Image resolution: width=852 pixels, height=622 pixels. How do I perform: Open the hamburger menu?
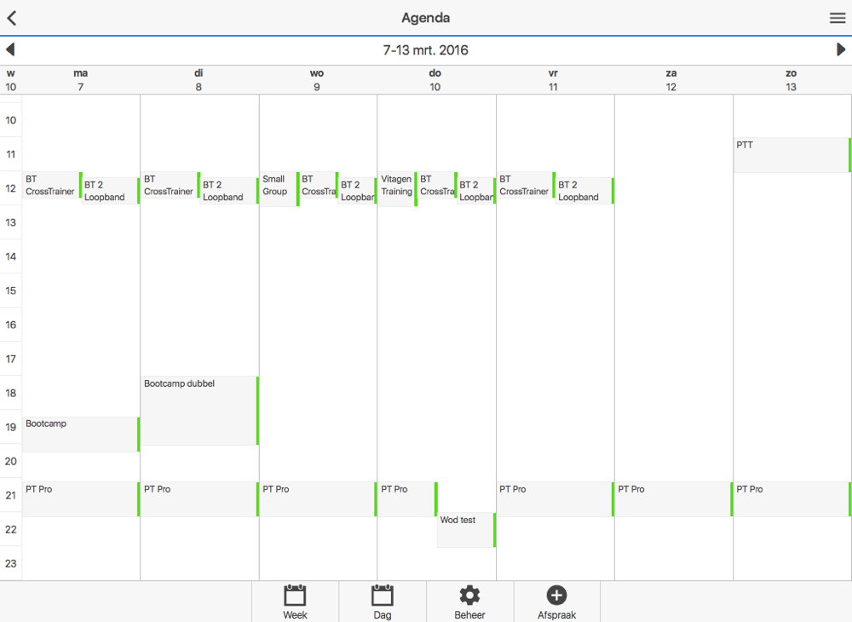[838, 18]
